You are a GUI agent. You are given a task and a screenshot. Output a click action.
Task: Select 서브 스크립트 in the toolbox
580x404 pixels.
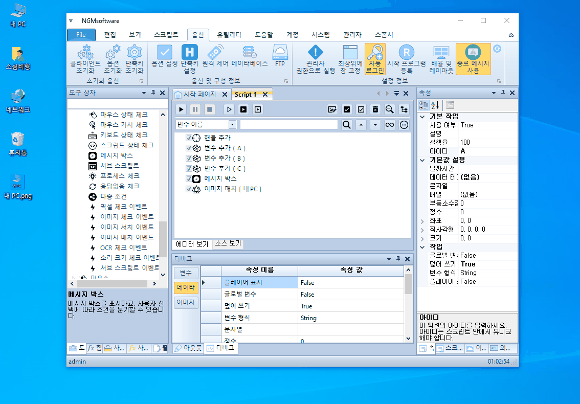(x=120, y=166)
